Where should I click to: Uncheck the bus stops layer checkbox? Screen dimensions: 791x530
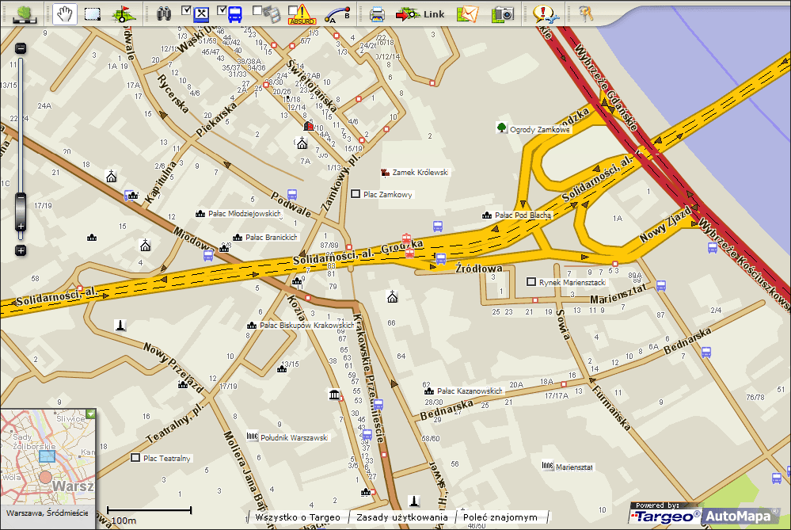221,10
